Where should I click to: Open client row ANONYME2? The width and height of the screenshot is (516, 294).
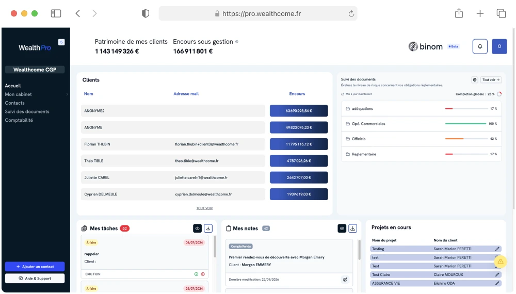(x=173, y=111)
